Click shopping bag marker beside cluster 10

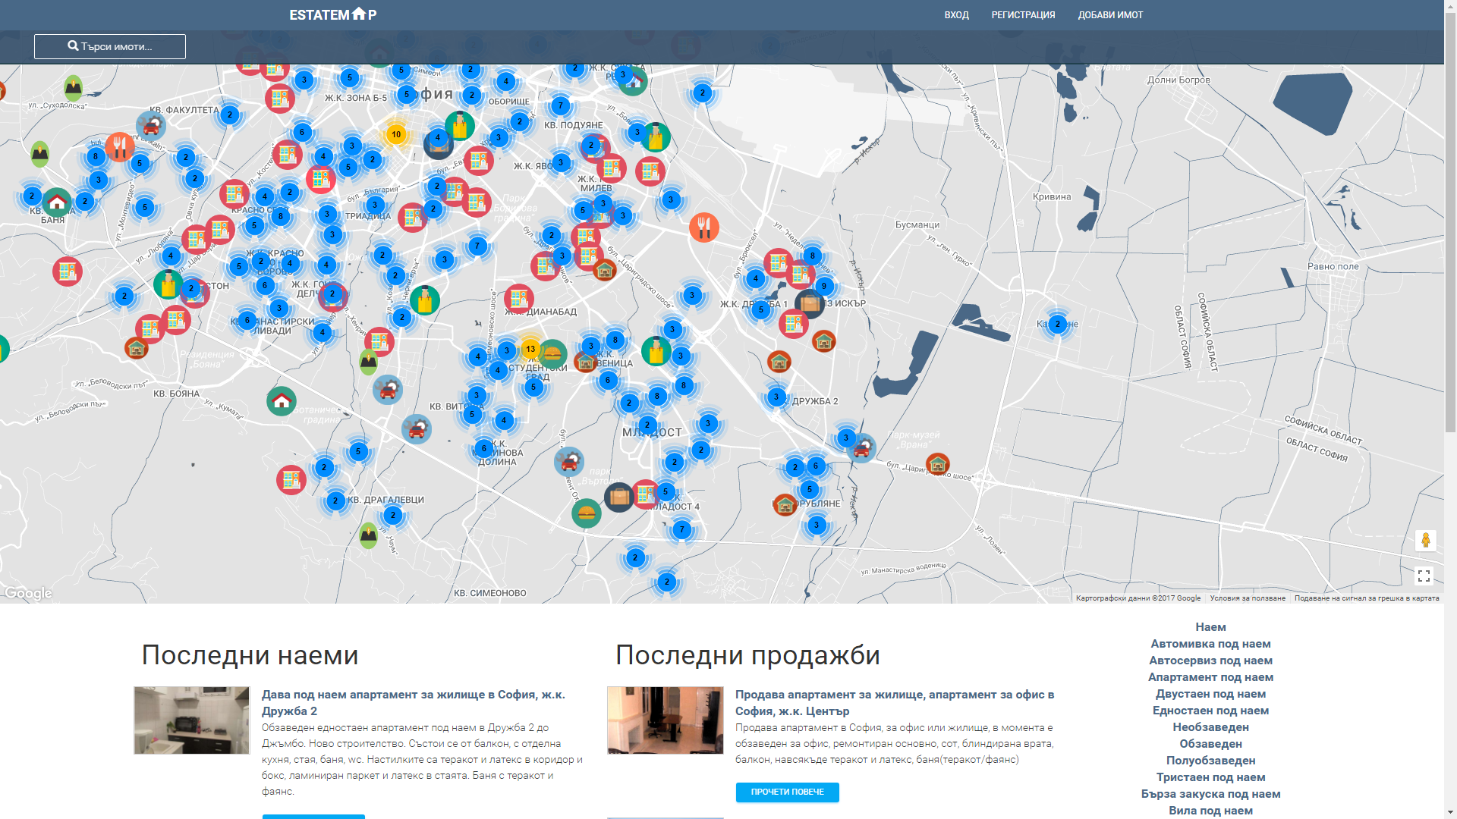tap(460, 126)
